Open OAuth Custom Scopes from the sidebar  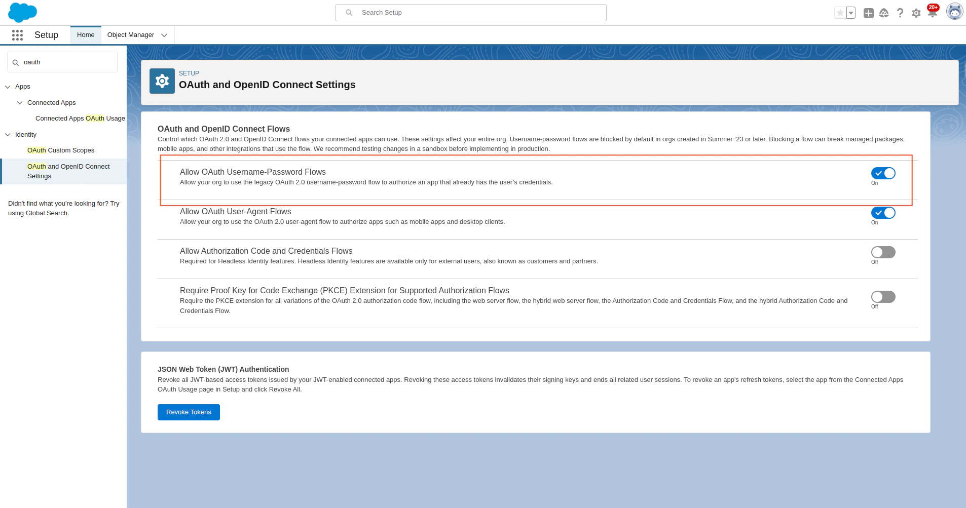60,150
